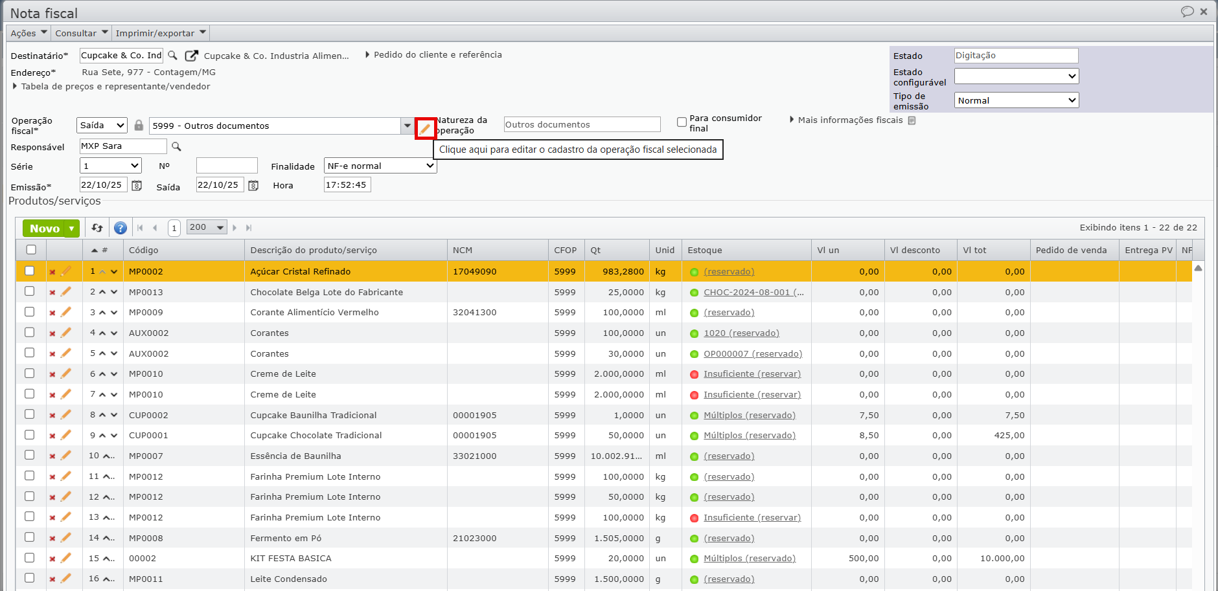This screenshot has height=591, width=1218.
Task: Open the Emissão calendar date picker
Action: (x=137, y=186)
